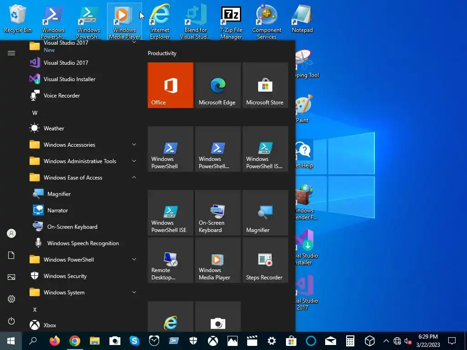467x350 pixels.
Task: Open the Office tile
Action: coord(171,85)
